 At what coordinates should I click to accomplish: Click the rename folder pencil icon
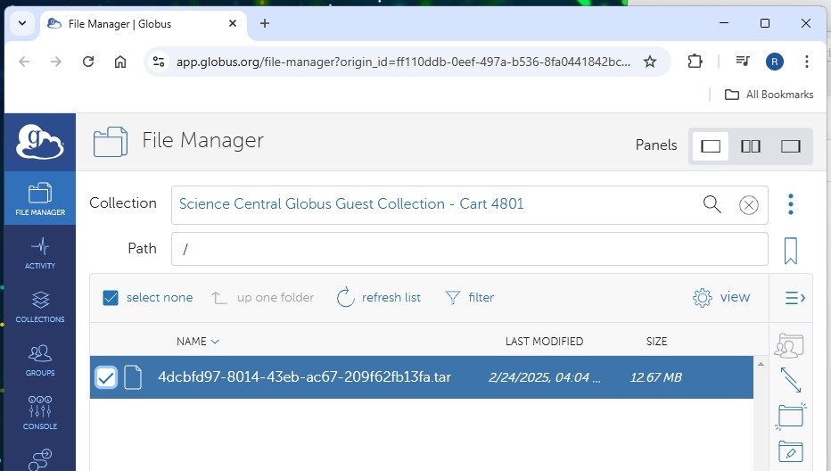pos(790,451)
